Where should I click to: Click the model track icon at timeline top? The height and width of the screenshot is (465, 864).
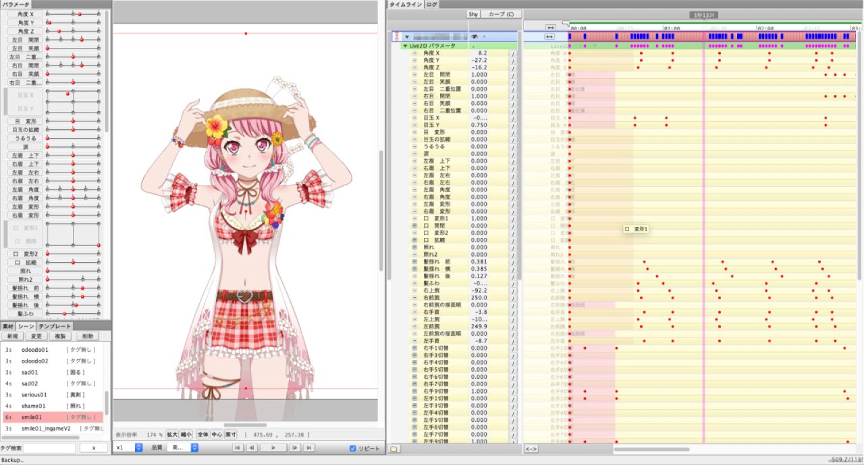tap(397, 36)
